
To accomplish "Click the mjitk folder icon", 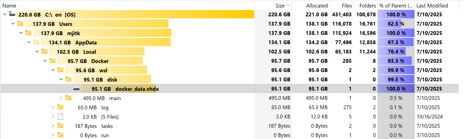I will coord(28,33).
